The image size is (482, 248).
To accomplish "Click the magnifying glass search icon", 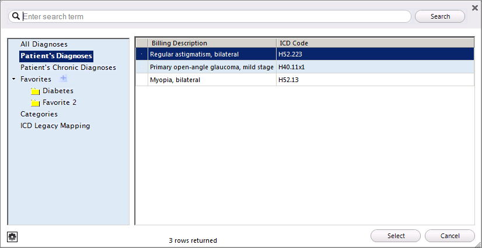I will pos(16,16).
